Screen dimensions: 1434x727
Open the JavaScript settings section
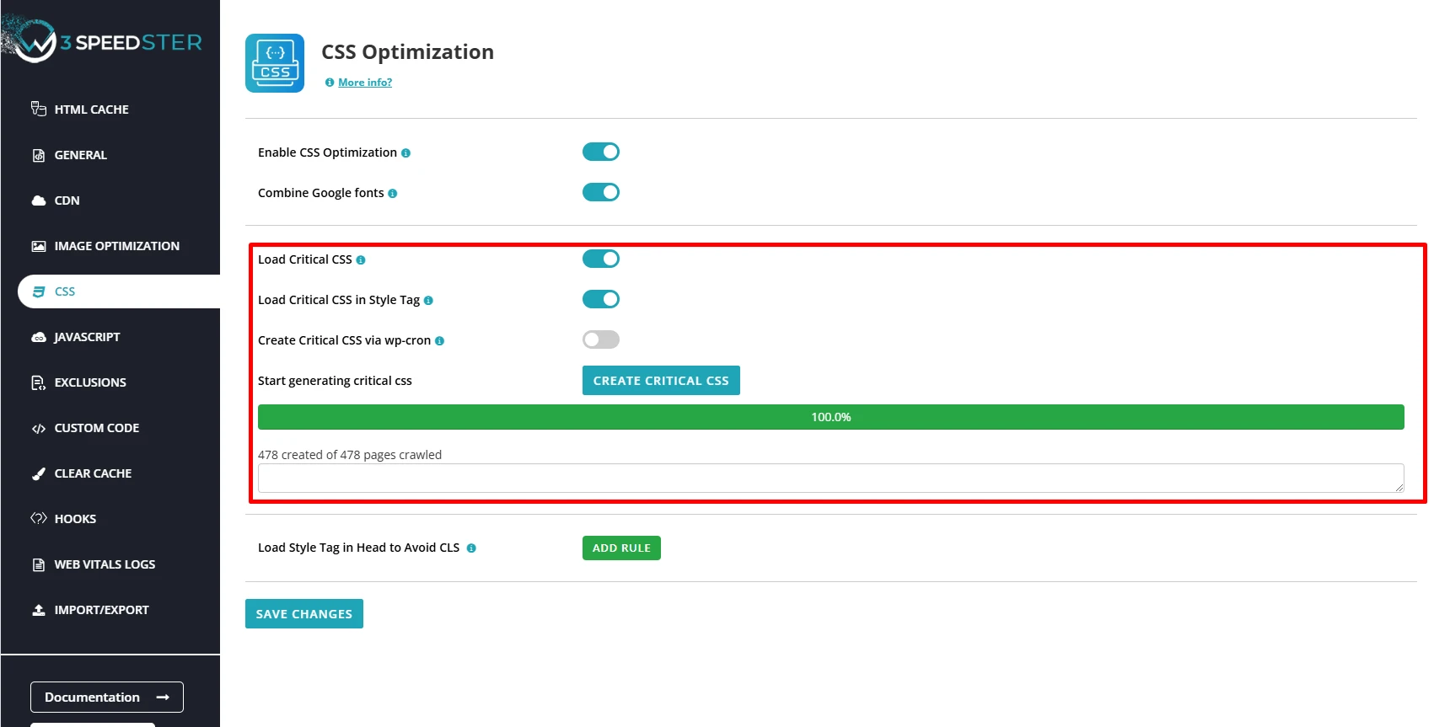coord(87,337)
